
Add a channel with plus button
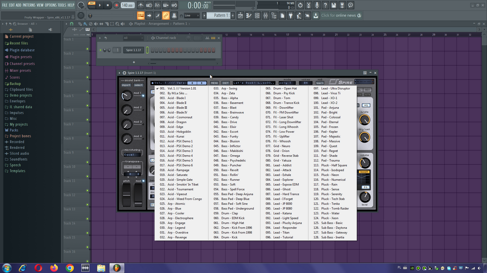[134, 62]
